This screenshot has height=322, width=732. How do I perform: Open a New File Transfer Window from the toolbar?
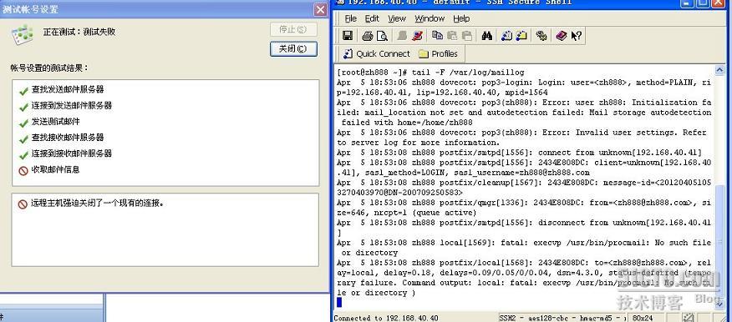pyautogui.click(x=521, y=35)
